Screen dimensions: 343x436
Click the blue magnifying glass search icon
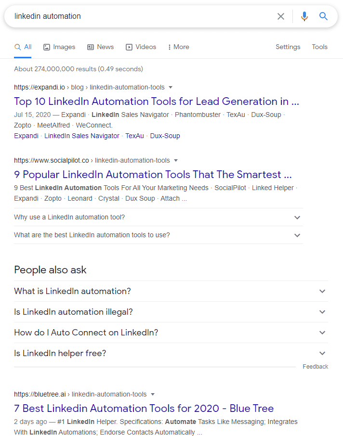click(323, 16)
